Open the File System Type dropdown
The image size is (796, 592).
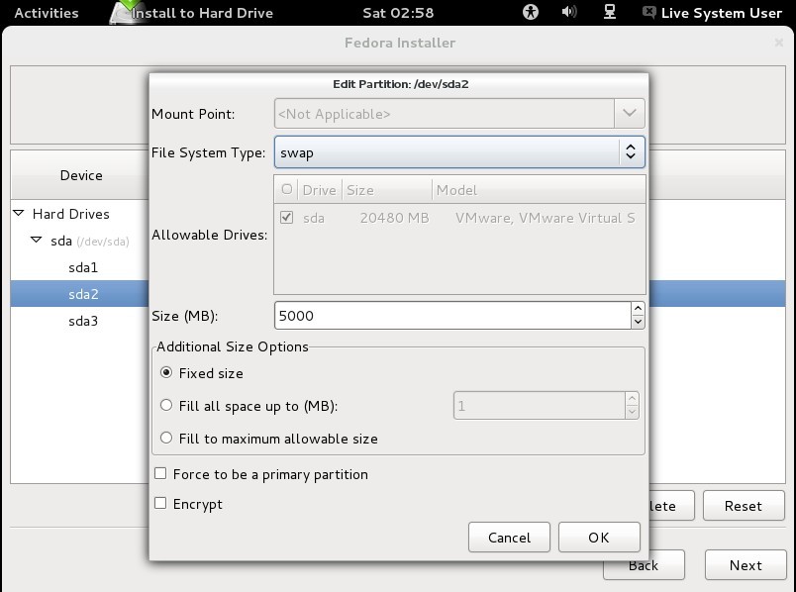[632, 151]
